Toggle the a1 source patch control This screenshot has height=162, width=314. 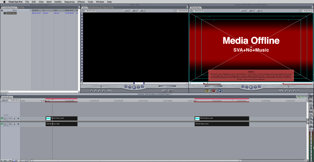(6, 124)
